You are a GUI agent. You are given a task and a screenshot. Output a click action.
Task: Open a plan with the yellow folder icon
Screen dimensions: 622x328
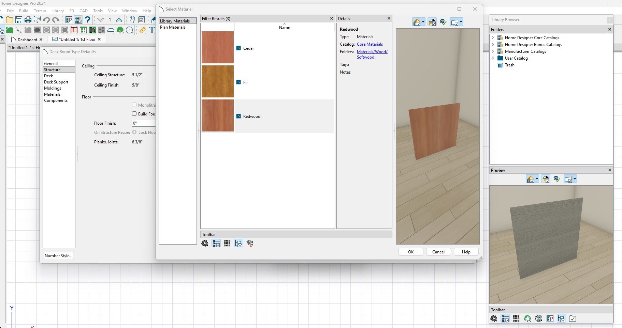[10, 20]
